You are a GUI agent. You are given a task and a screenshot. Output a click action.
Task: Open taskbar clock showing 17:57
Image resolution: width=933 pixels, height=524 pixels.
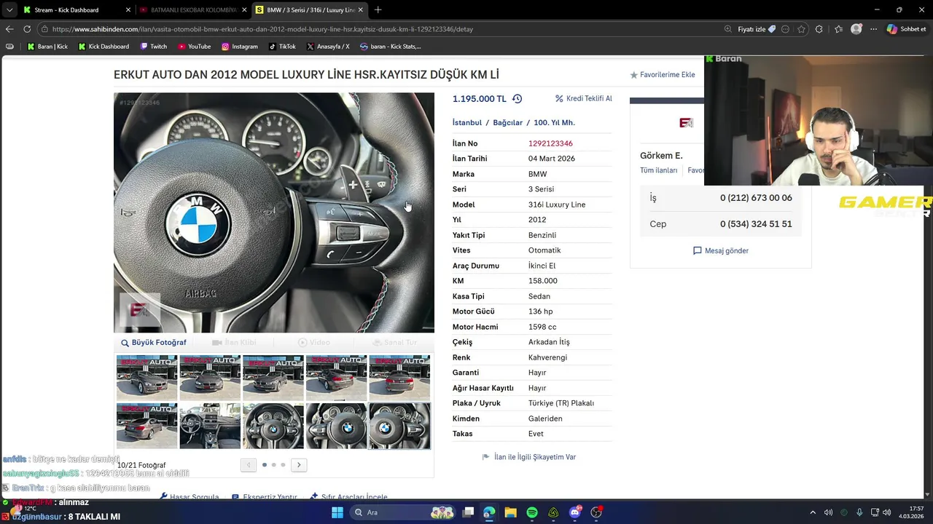[911, 512]
